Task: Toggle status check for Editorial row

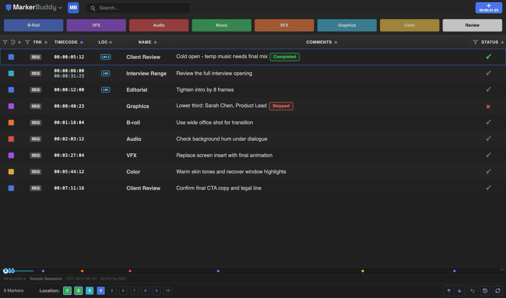Action: 489,89
